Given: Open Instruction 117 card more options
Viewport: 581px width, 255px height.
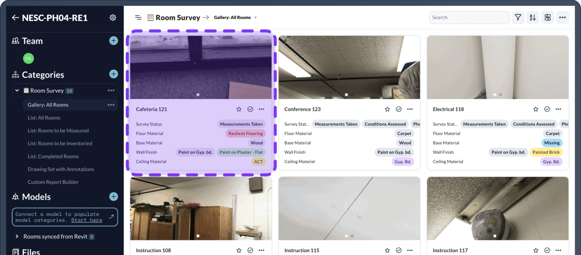Looking at the screenshot, I should [x=558, y=250].
